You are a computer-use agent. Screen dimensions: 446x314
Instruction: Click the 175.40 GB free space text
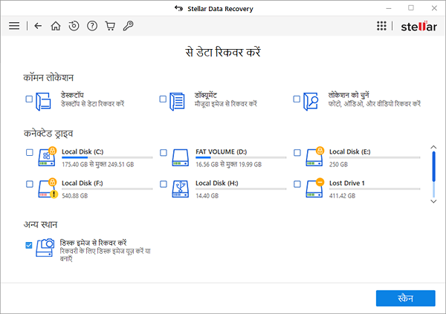tap(98, 165)
